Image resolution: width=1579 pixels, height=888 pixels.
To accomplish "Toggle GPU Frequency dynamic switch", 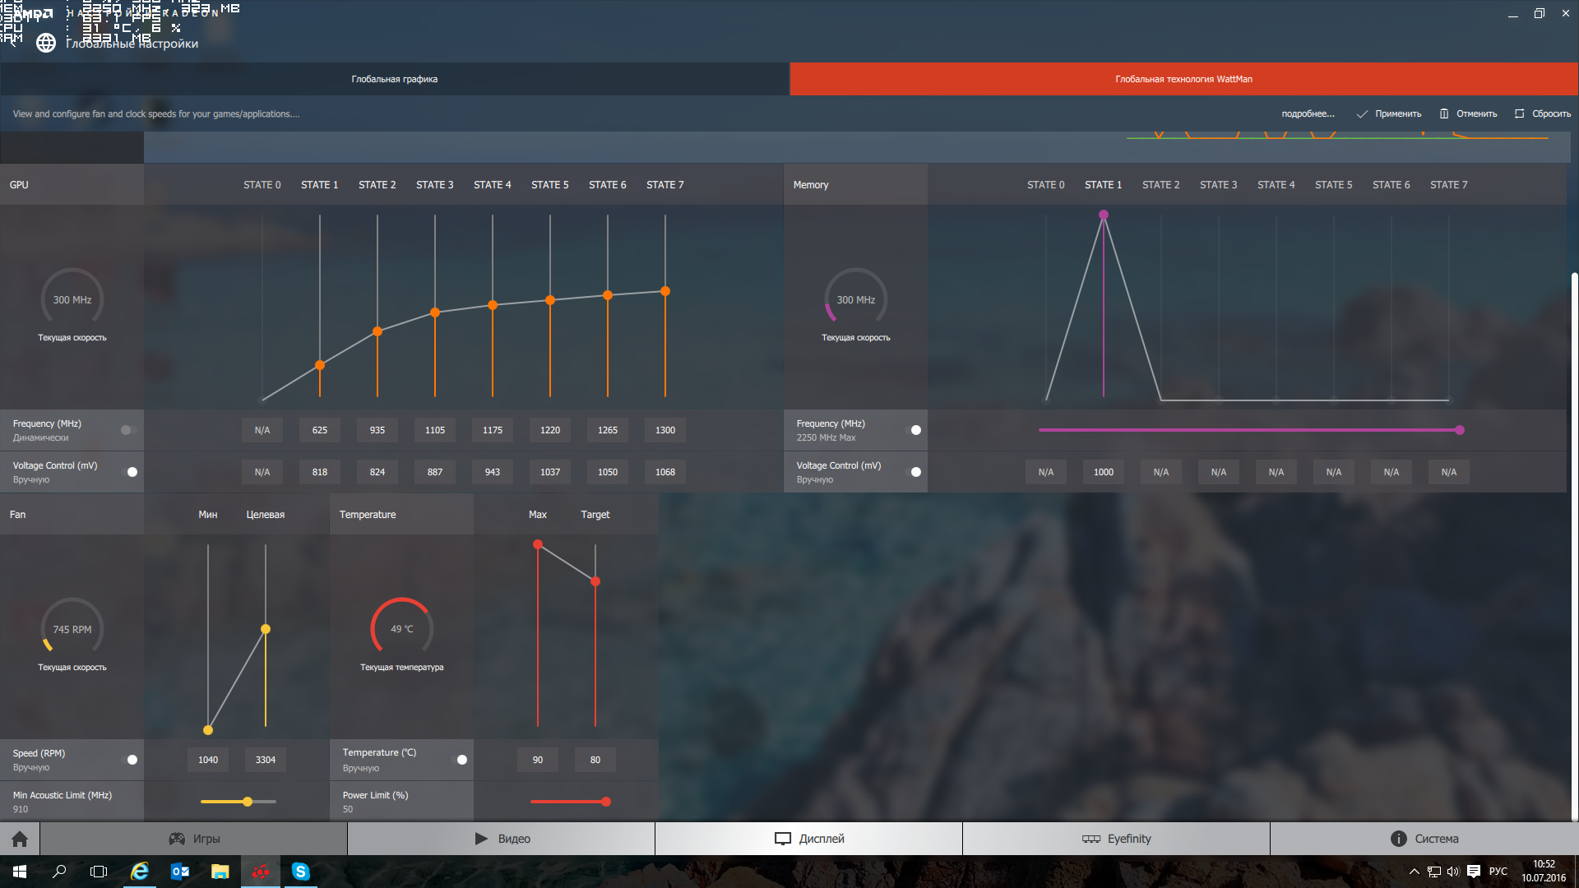I will click(128, 430).
